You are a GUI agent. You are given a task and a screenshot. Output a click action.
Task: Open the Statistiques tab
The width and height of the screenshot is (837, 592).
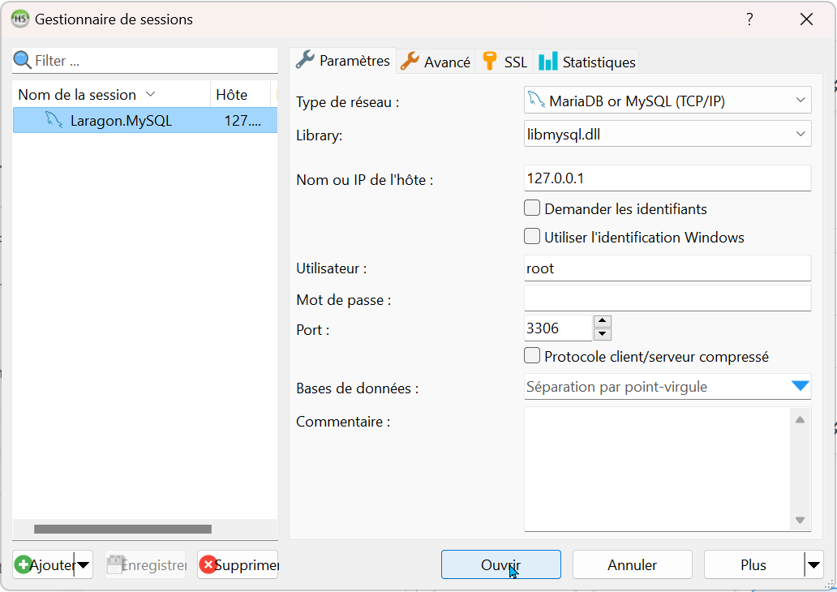pyautogui.click(x=588, y=62)
